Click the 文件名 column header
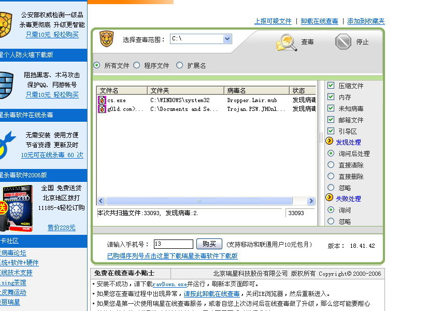The image size is (428, 311). [x=122, y=90]
